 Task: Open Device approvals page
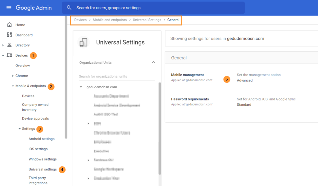pos(35,119)
